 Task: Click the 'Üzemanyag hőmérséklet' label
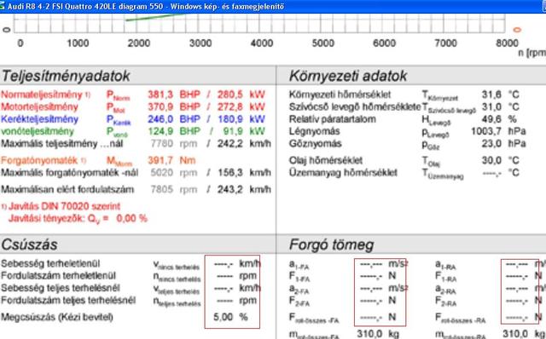(343, 173)
